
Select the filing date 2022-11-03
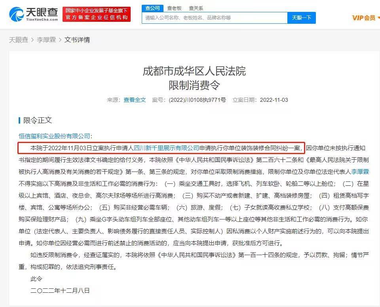click(x=274, y=100)
